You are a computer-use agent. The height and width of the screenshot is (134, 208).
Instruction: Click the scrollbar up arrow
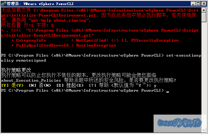pos(204,10)
